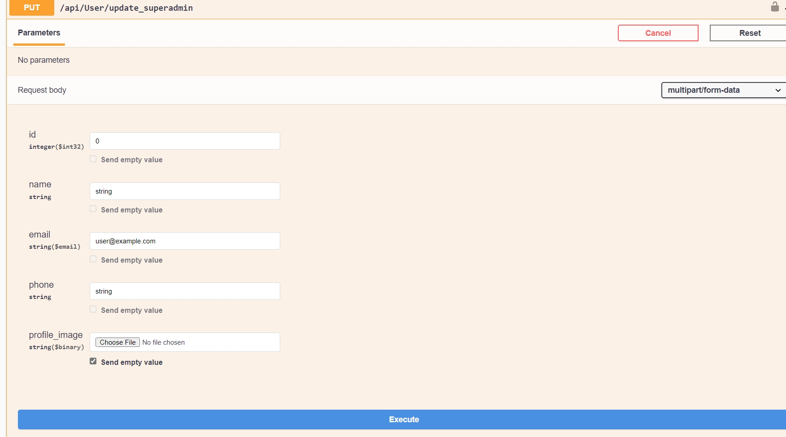786x437 pixels.
Task: Toggle Send empty value for email
Action: tap(93, 260)
